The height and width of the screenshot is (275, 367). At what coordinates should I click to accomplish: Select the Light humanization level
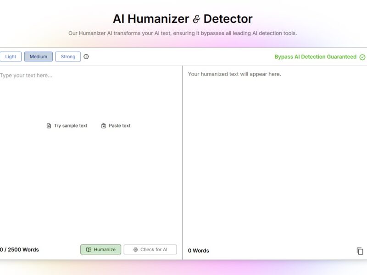point(11,57)
